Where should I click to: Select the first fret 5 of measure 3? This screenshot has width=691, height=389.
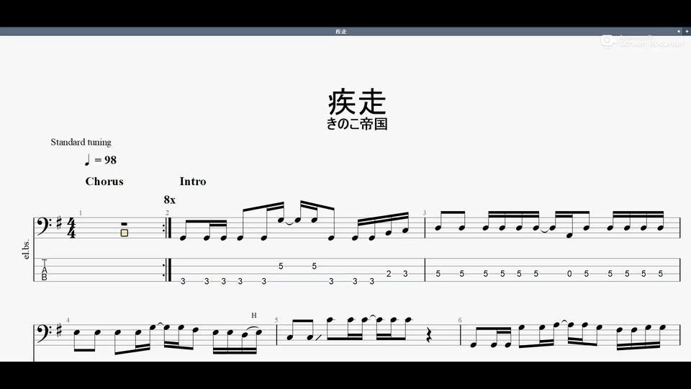click(438, 274)
